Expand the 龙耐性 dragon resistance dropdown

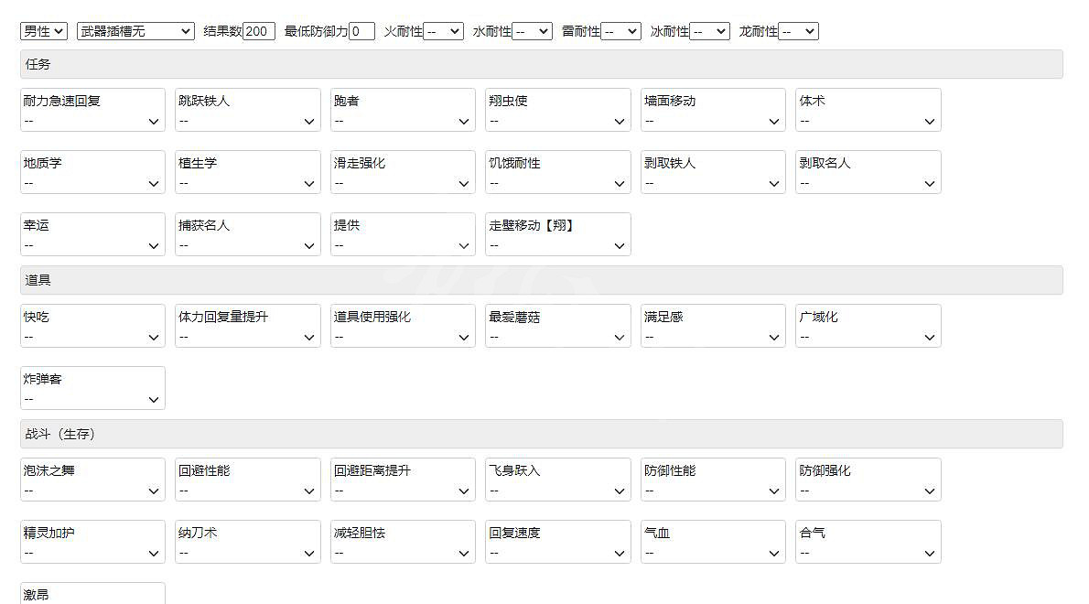coord(798,30)
